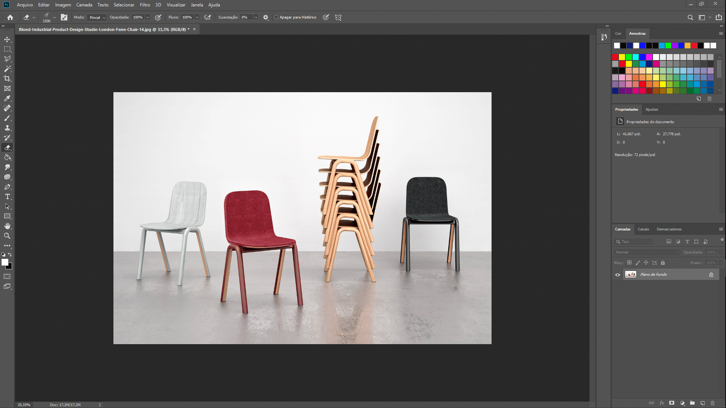The image size is (726, 408).
Task: Select the Frame tool
Action: (7, 88)
